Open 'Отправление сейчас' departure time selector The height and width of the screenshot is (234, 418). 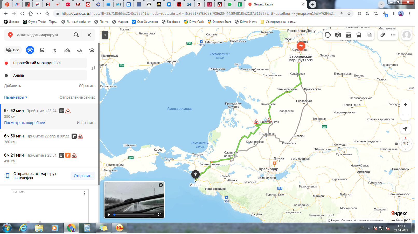pos(78,97)
